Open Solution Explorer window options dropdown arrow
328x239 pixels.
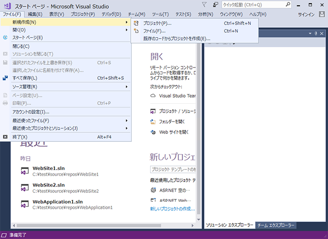(310, 34)
